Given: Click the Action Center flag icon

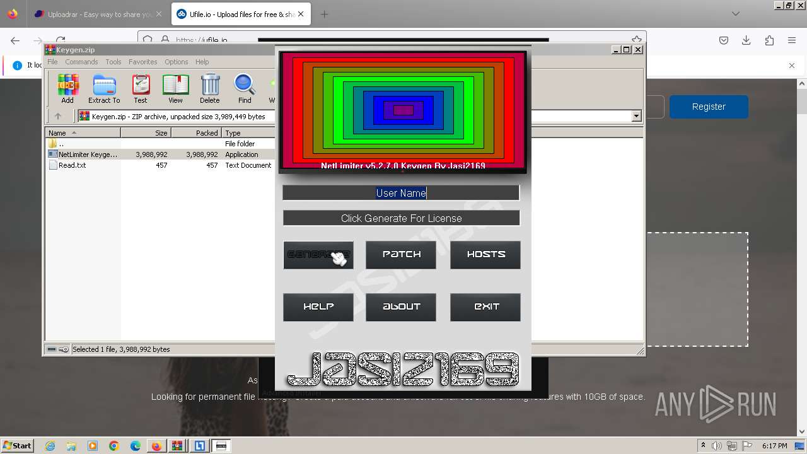Looking at the screenshot, I should pyautogui.click(x=747, y=446).
